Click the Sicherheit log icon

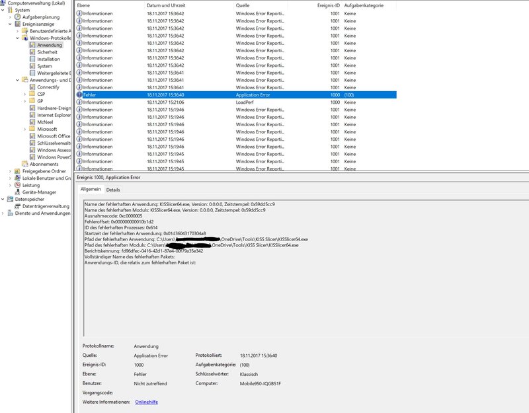(32, 52)
